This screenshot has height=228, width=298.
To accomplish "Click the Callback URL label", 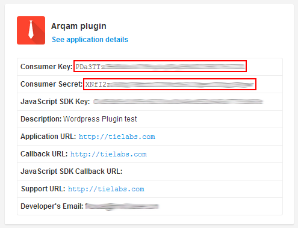I will (x=44, y=154).
